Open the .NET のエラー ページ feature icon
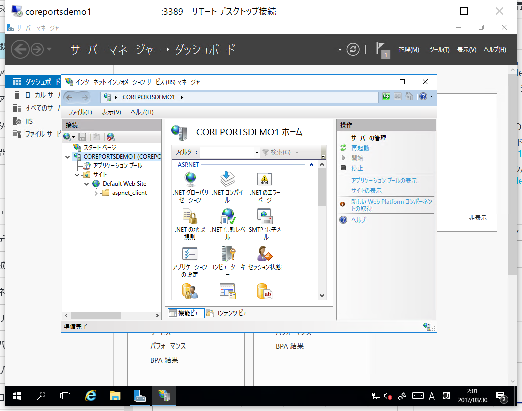 pyautogui.click(x=264, y=179)
